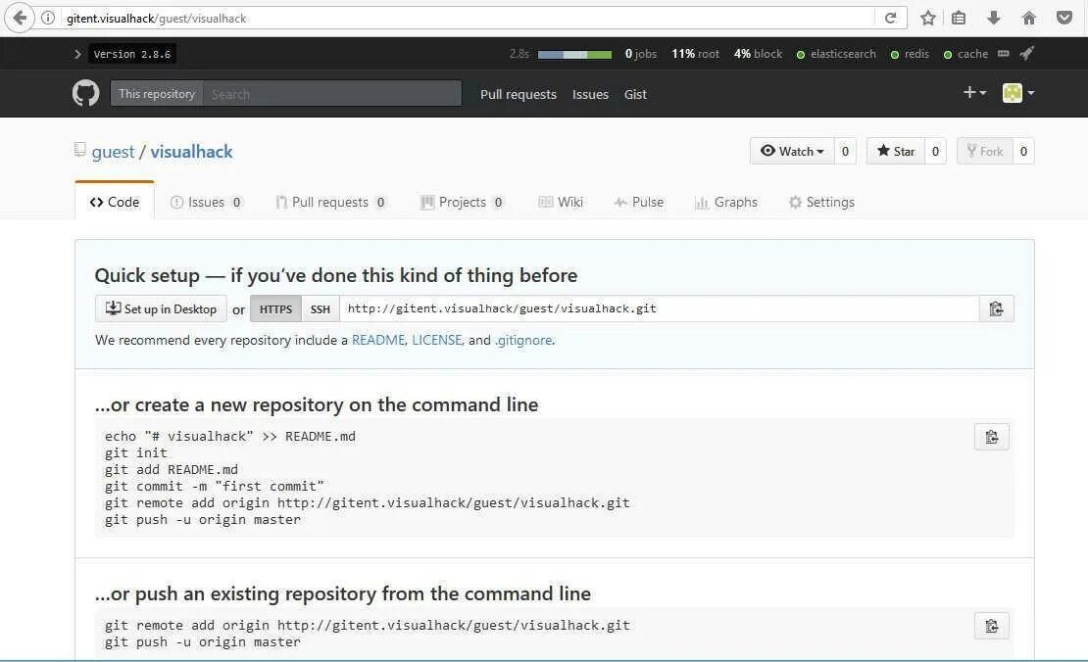Image resolution: width=1088 pixels, height=662 pixels.
Task: Click the browser address bar URL
Action: point(156,18)
